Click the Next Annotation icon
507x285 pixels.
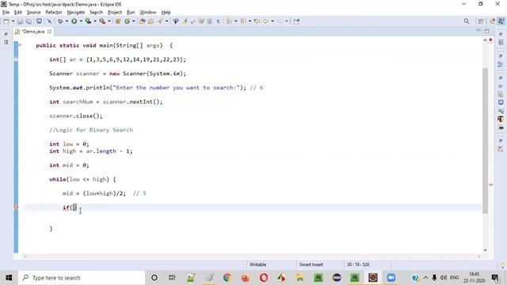229,21
